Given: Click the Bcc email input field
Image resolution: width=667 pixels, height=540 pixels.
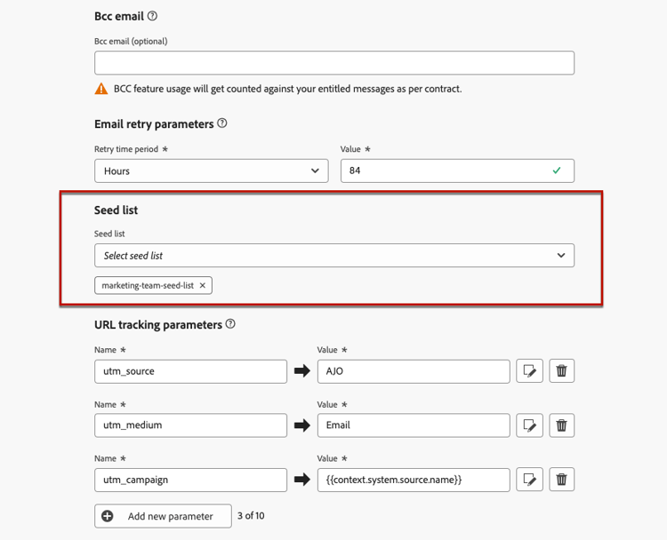Looking at the screenshot, I should coord(333,63).
